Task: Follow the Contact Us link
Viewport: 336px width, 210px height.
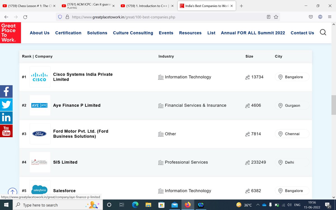Action: point(302,33)
